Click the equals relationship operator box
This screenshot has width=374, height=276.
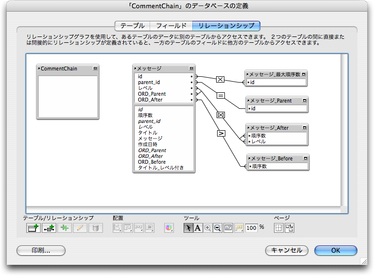(220, 96)
